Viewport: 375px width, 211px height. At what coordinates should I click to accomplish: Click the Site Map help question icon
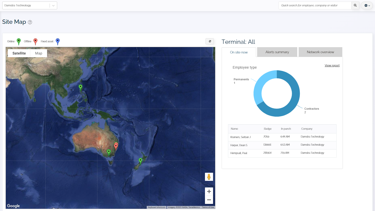[x=30, y=22]
